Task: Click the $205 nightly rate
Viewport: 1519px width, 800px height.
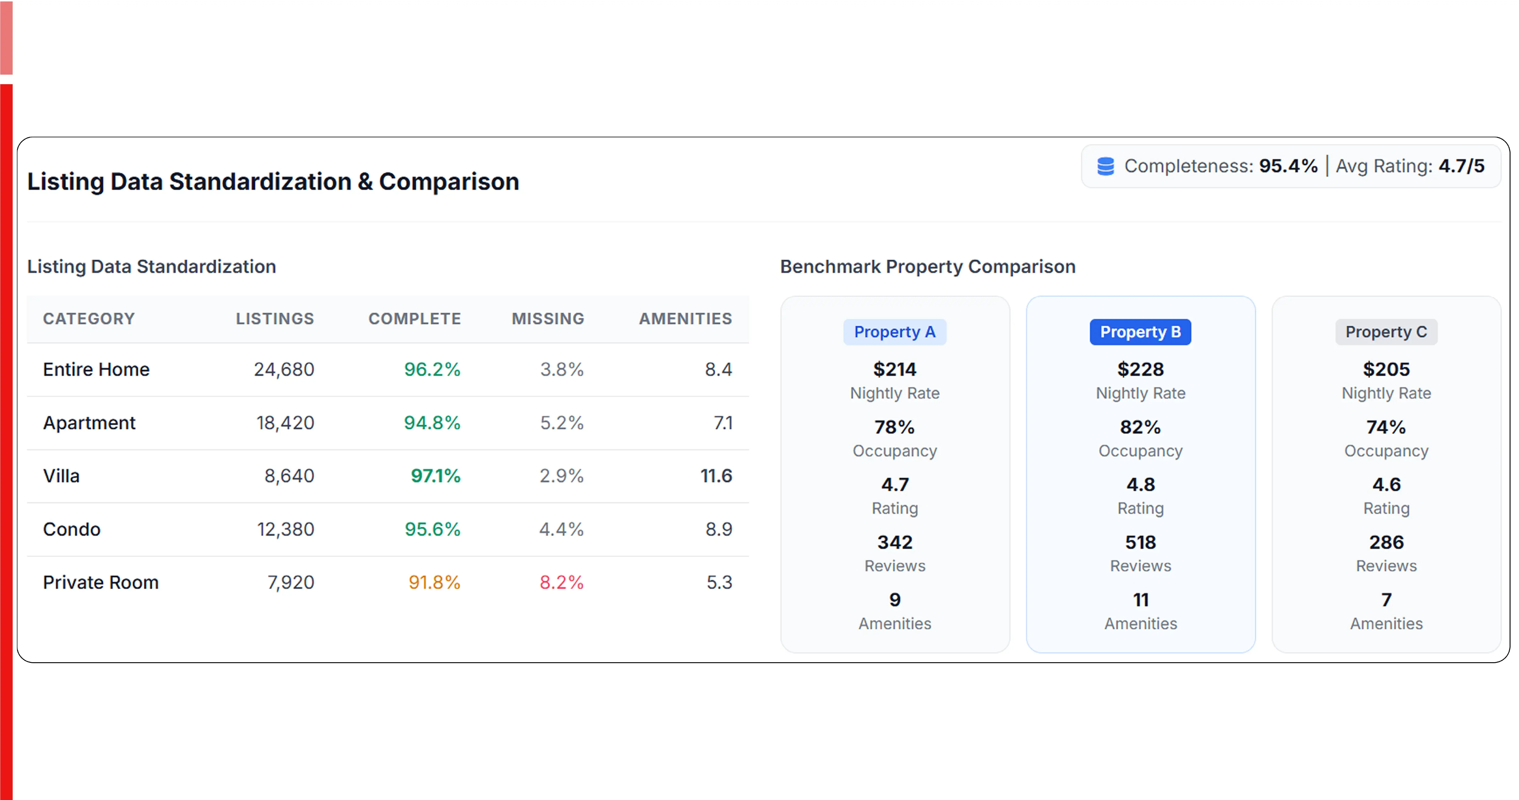Action: (1386, 369)
